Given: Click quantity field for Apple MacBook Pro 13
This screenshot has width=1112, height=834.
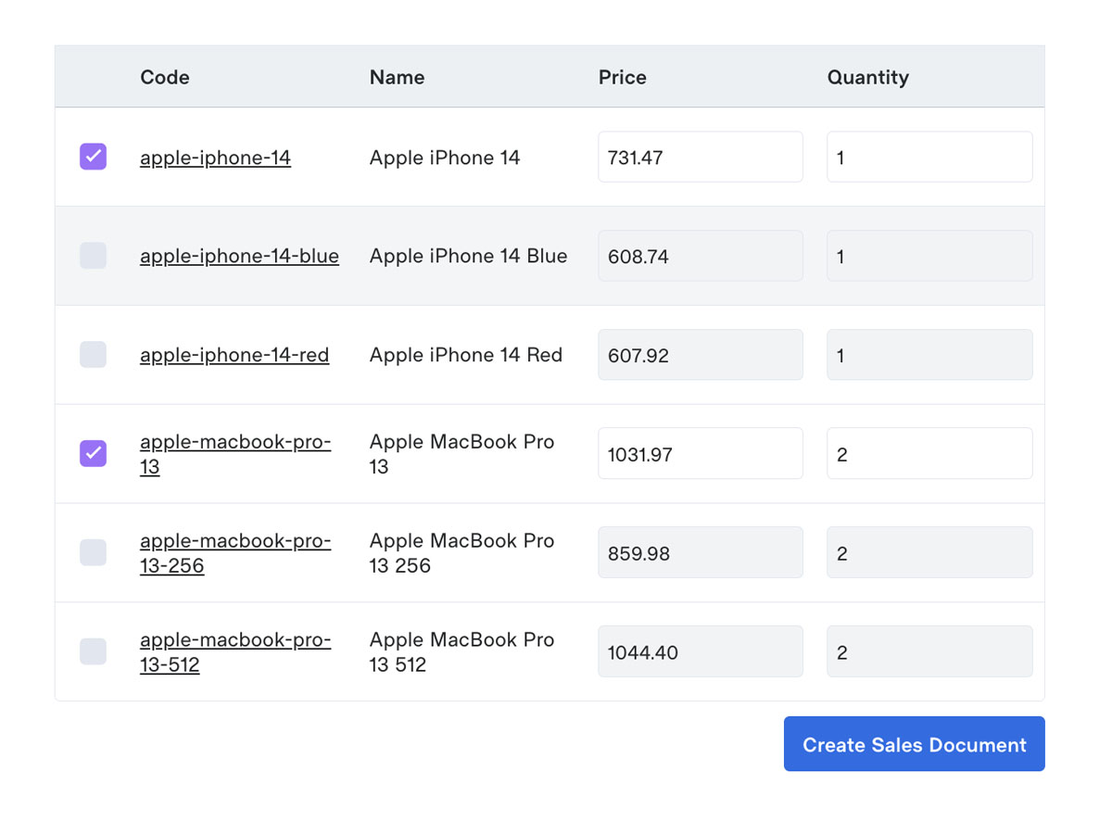Looking at the screenshot, I should [929, 453].
